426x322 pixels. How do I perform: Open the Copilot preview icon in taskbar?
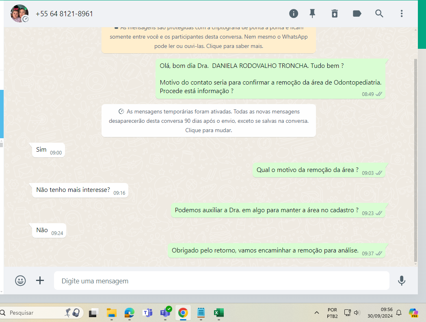pyautogui.click(x=413, y=313)
